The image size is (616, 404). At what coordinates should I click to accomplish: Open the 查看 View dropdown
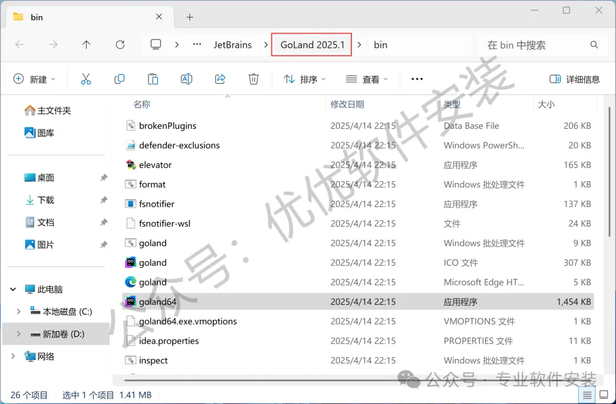click(367, 79)
